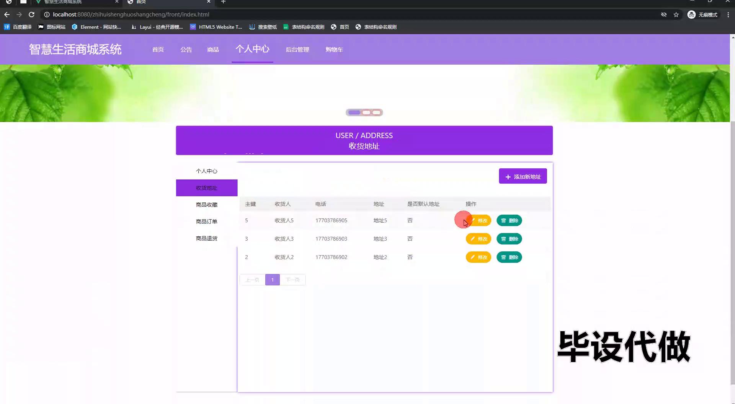
Task: Delete the address row for 收货人2
Action: [509, 257]
